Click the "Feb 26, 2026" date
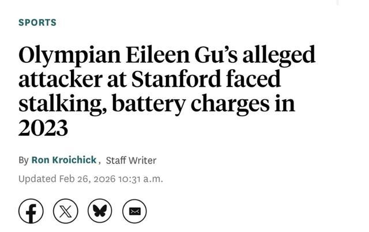 tap(87, 178)
